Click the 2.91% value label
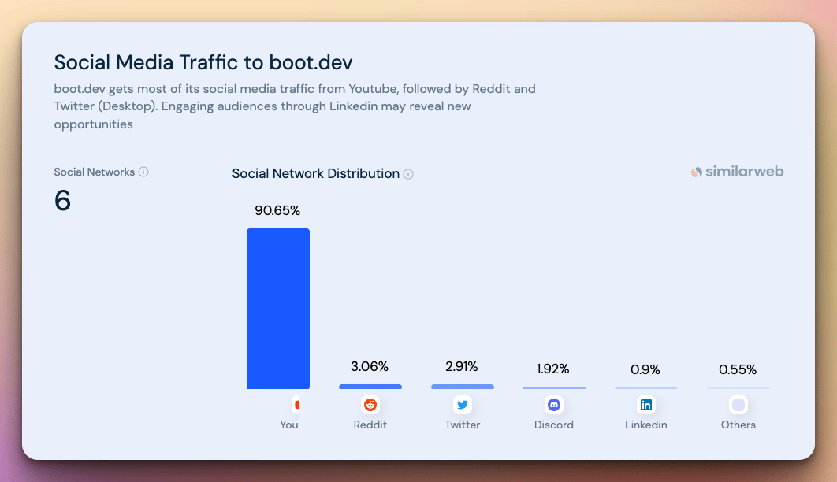Image resolution: width=837 pixels, height=482 pixels. pyautogui.click(x=462, y=367)
